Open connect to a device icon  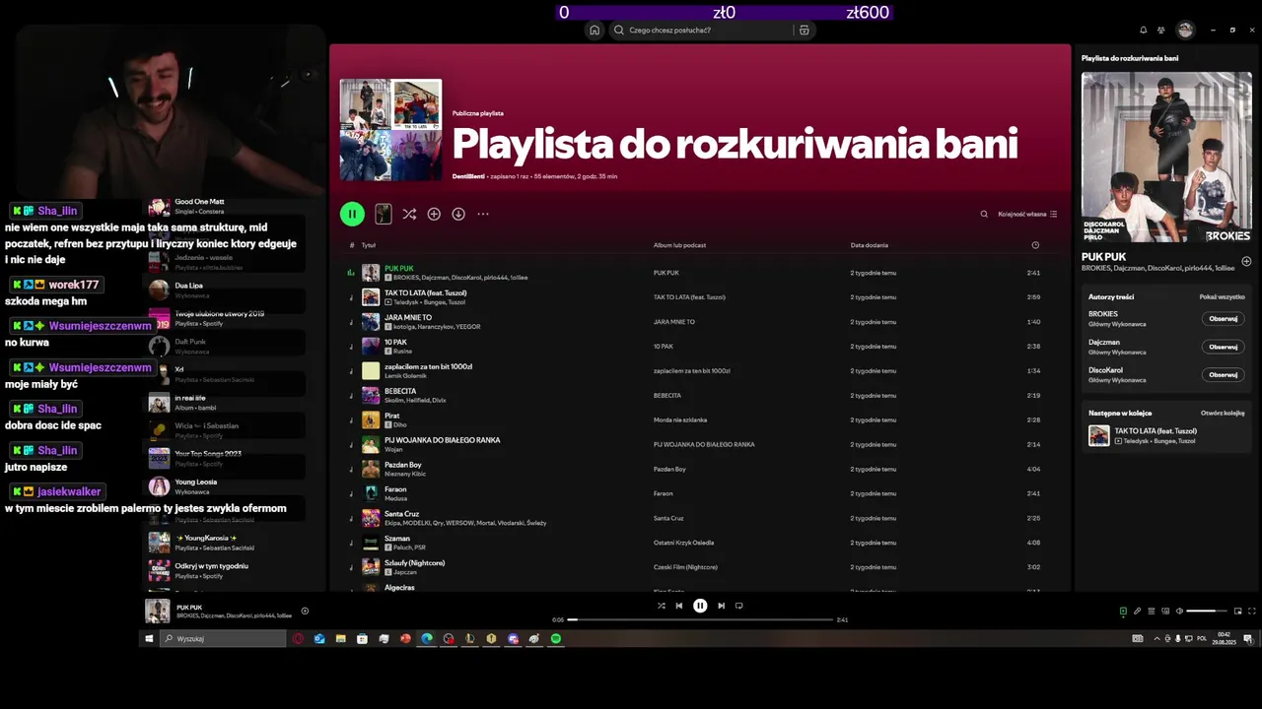pyautogui.click(x=1164, y=612)
